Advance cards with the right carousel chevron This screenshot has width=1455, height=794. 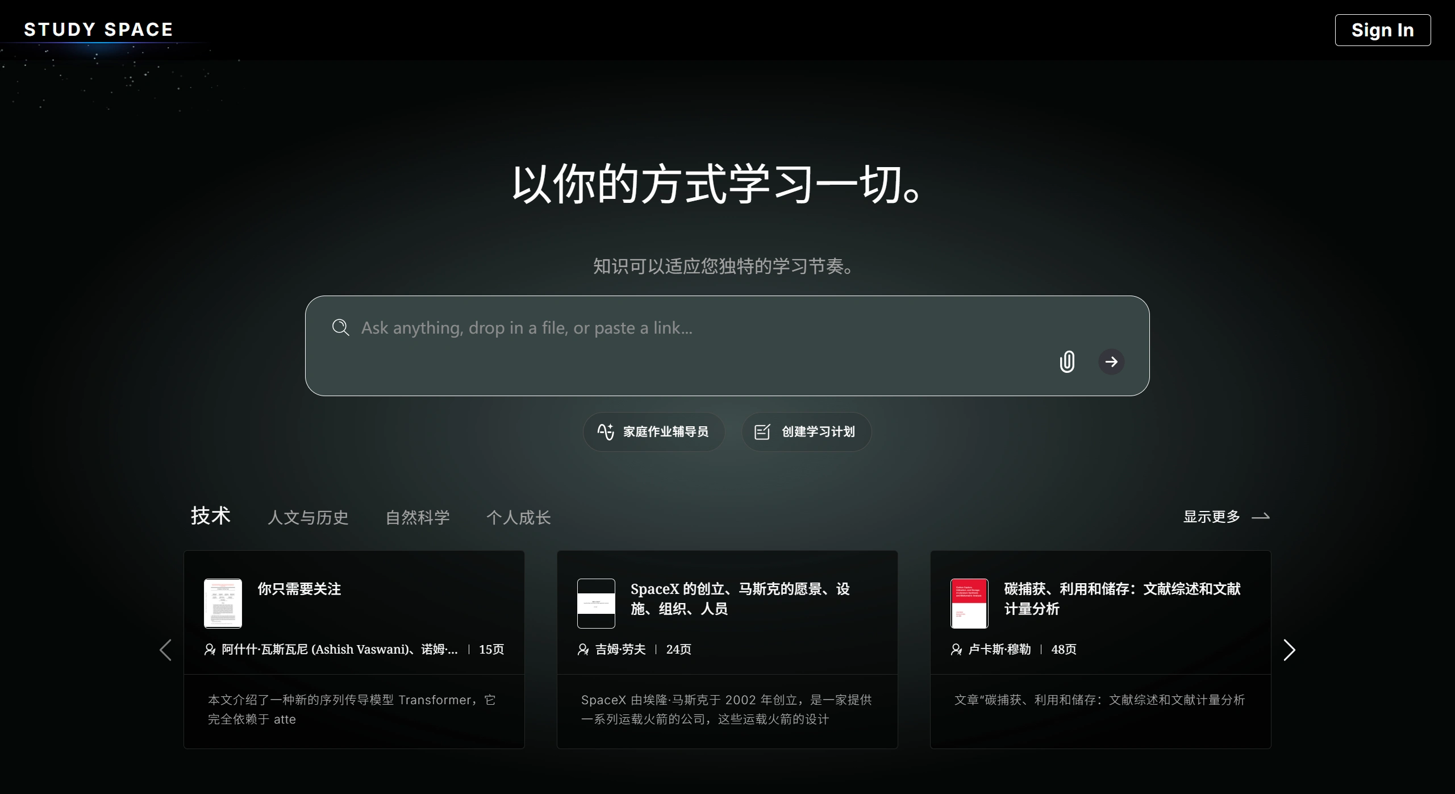1289,650
